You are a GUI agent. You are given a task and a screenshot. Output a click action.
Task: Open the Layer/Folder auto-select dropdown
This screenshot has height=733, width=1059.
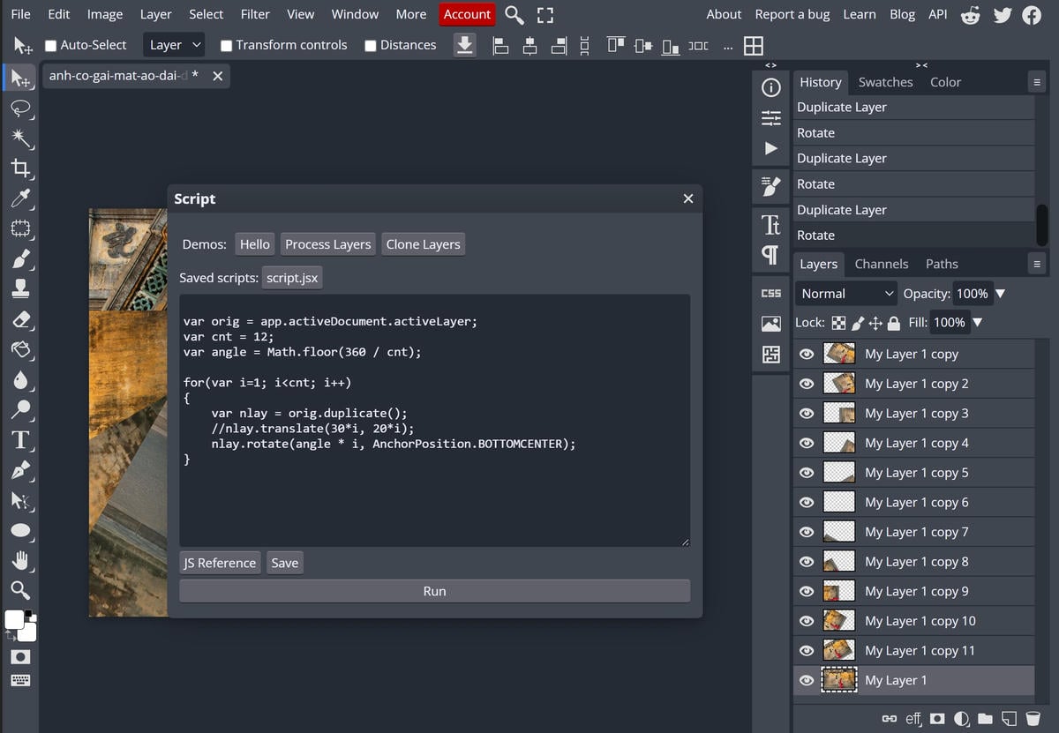(x=175, y=45)
